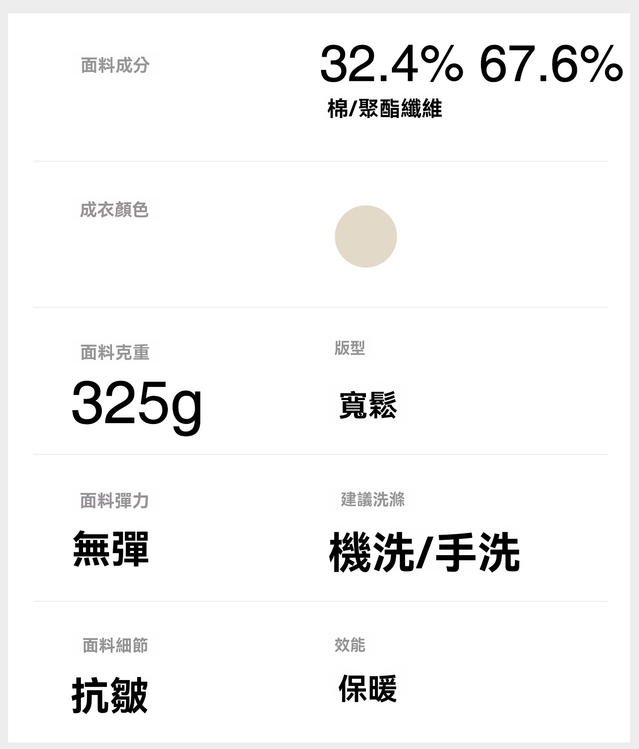Viewport: 639px width, 749px height.
Task: Click the 抗皺 fabric detail value
Action: [109, 695]
